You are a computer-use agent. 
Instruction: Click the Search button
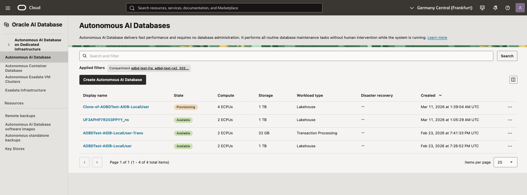point(507,56)
